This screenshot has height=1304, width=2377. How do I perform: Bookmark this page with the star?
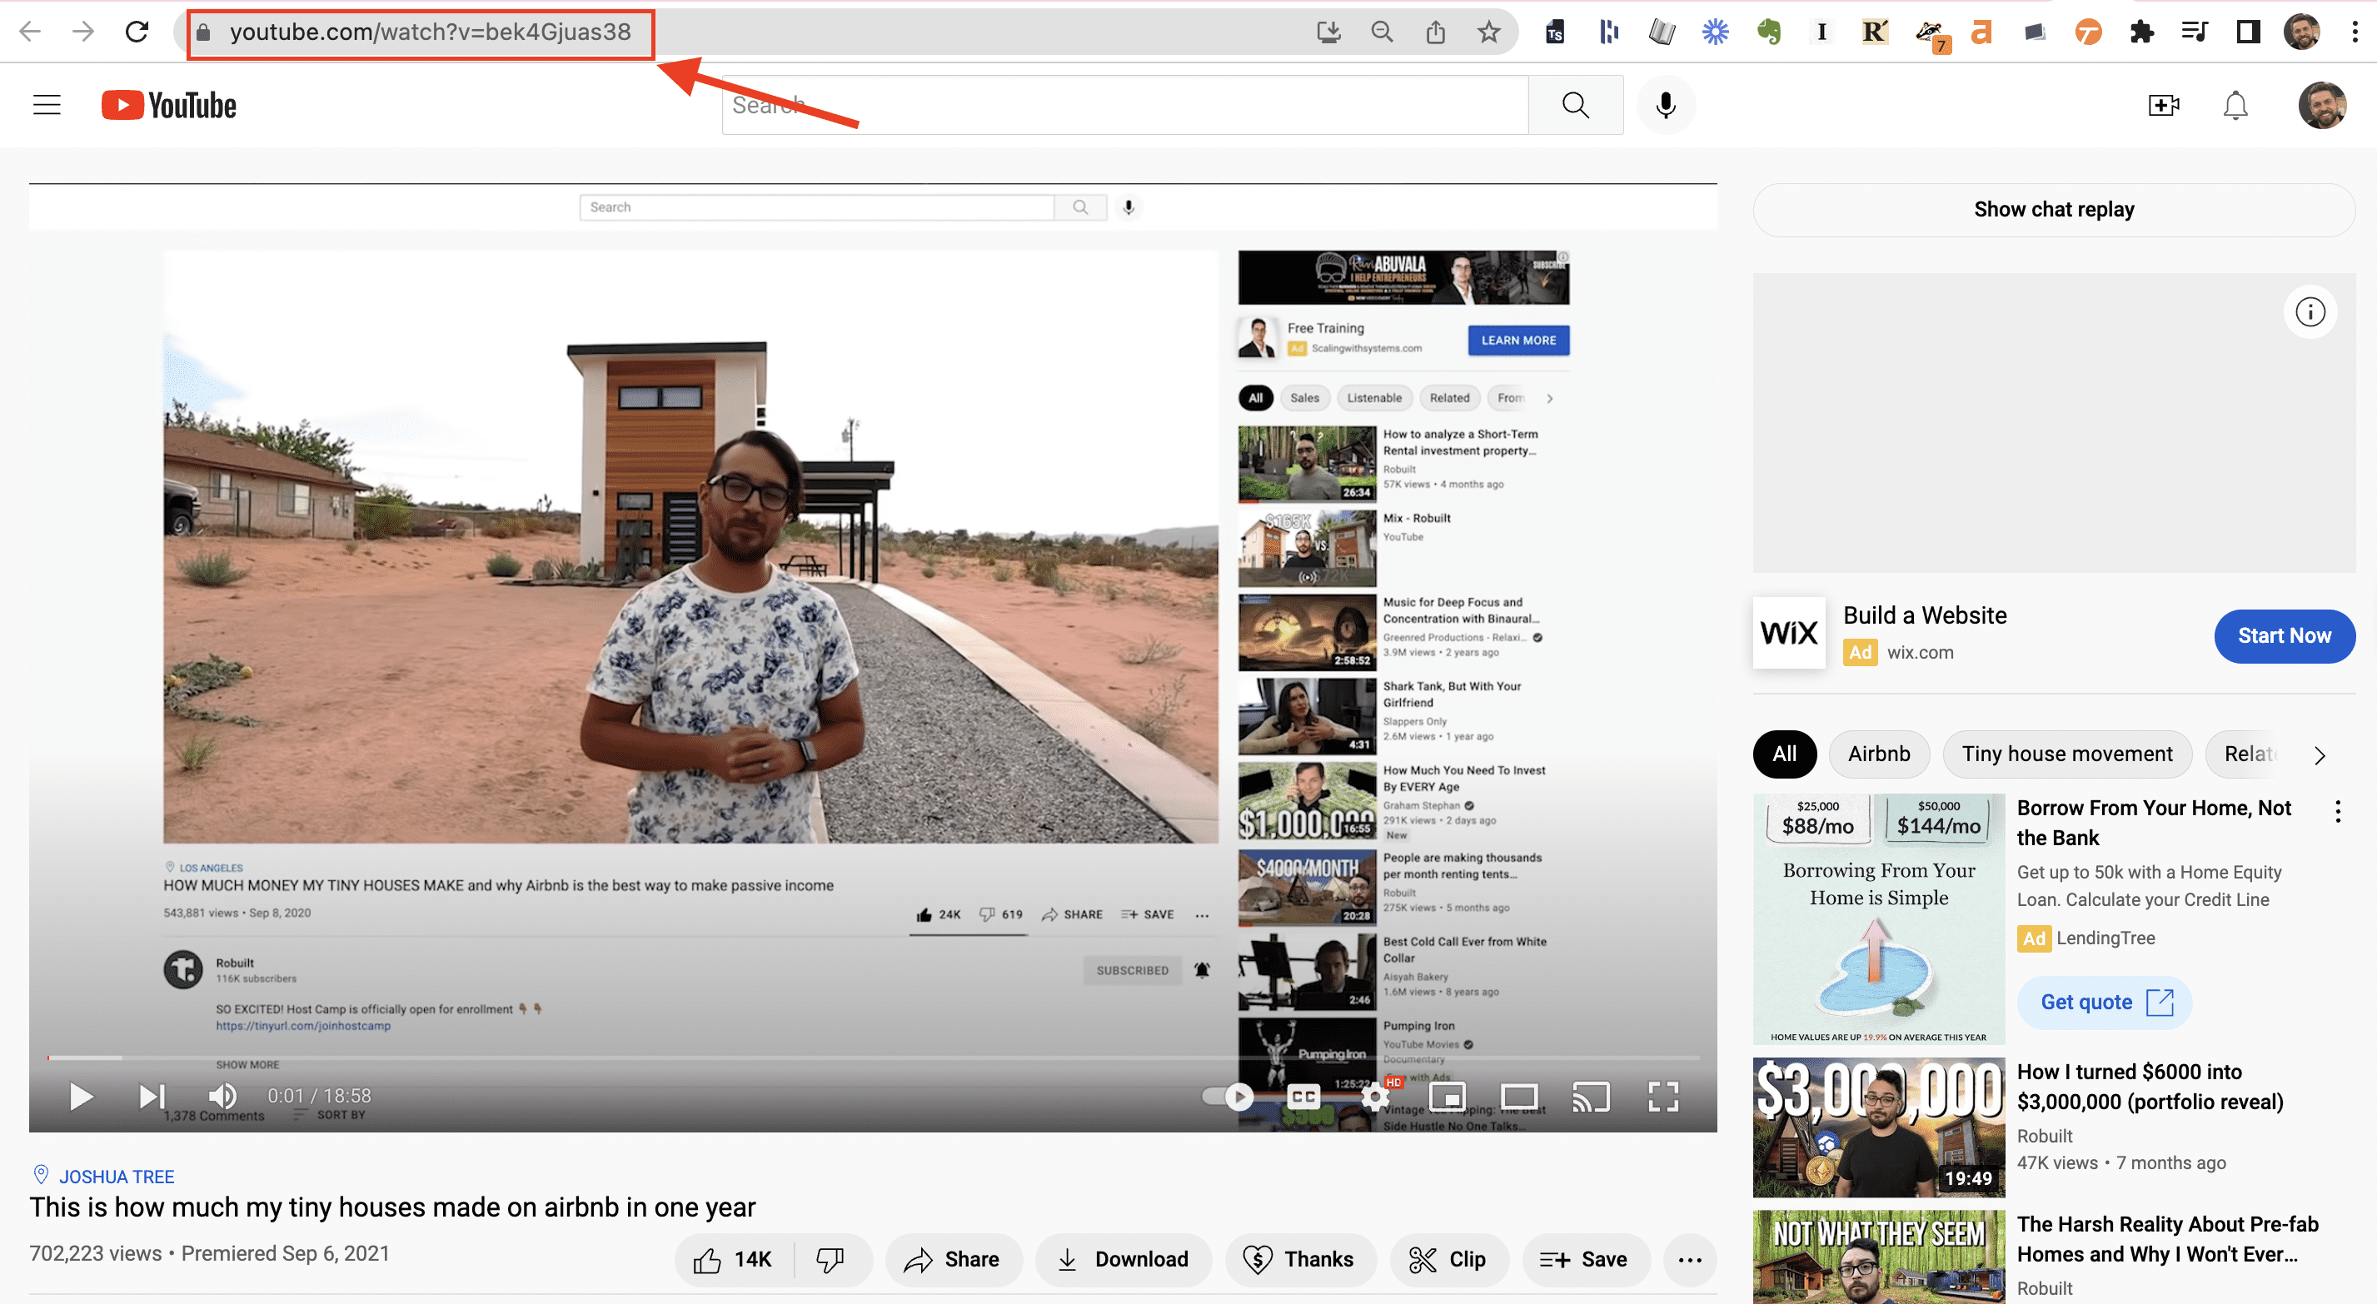point(1488,32)
